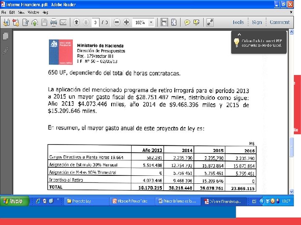301x225 pixels.
Task: Click the vertical scrollbar thumb
Action: (x=291, y=147)
